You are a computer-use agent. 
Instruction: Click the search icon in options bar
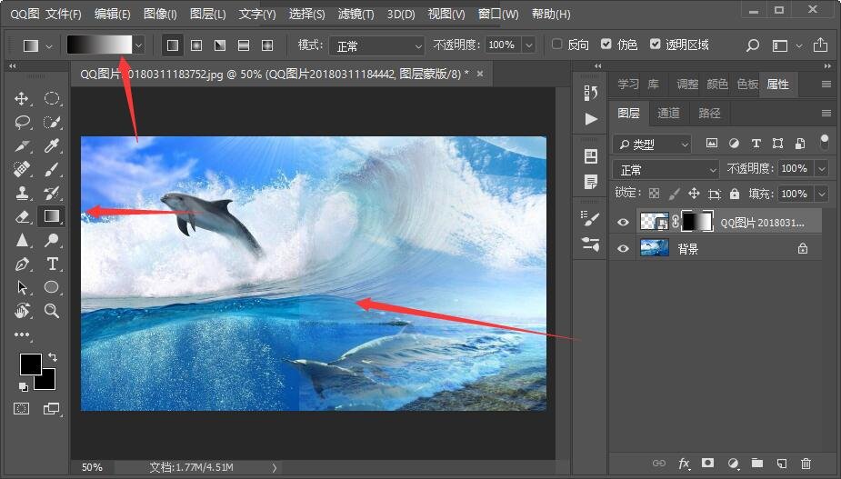coord(753,45)
